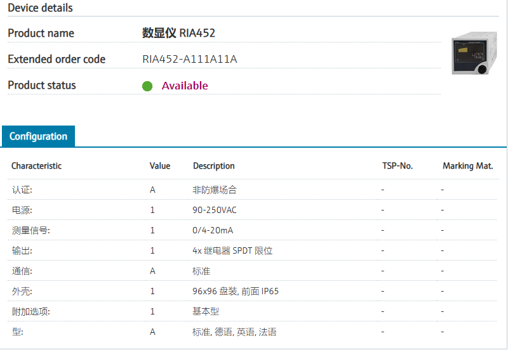Click the TSP-No. column header
Viewport: 508px width, 350px height.
coord(398,166)
